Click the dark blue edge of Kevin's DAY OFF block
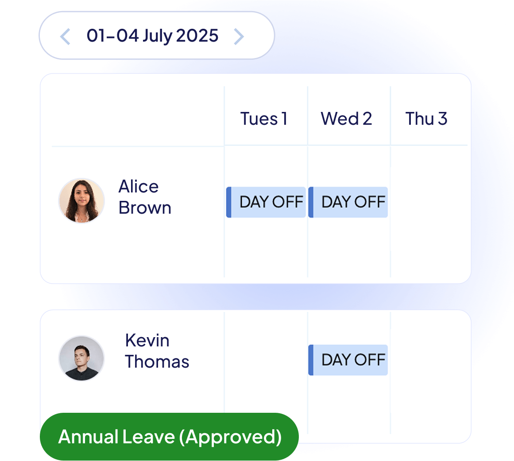 pyautogui.click(x=311, y=360)
